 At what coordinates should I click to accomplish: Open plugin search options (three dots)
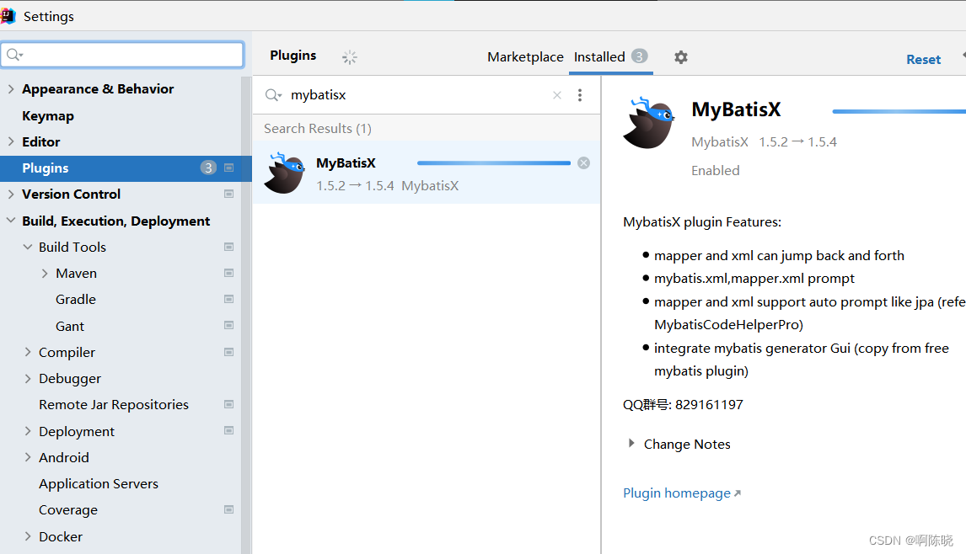(x=580, y=95)
